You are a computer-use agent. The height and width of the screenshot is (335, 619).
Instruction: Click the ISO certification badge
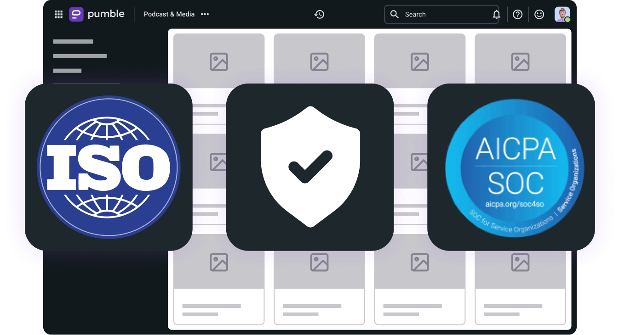(109, 167)
